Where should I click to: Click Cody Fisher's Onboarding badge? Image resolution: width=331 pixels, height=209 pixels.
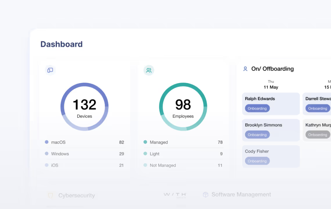(x=257, y=161)
